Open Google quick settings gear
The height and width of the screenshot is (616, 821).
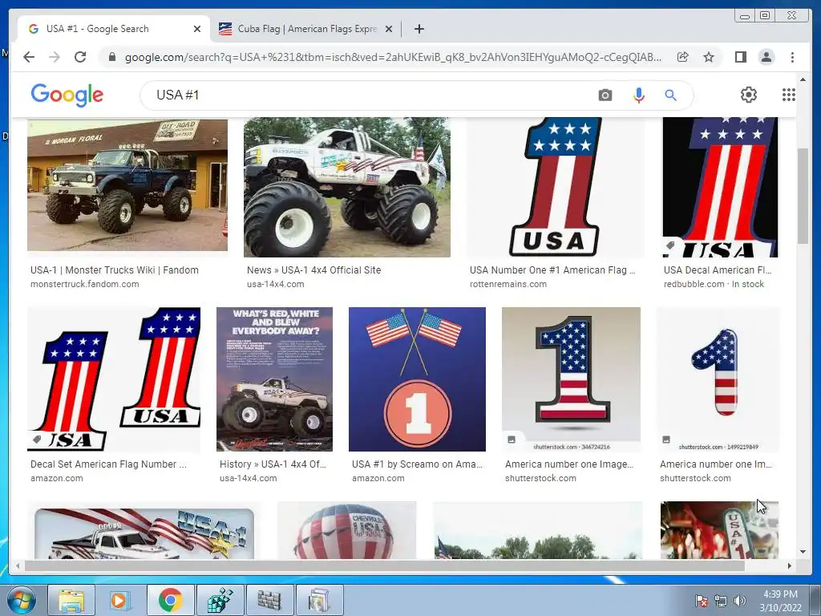click(x=749, y=95)
